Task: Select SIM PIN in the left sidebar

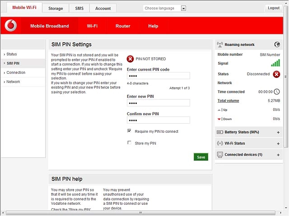Action: [23, 63]
